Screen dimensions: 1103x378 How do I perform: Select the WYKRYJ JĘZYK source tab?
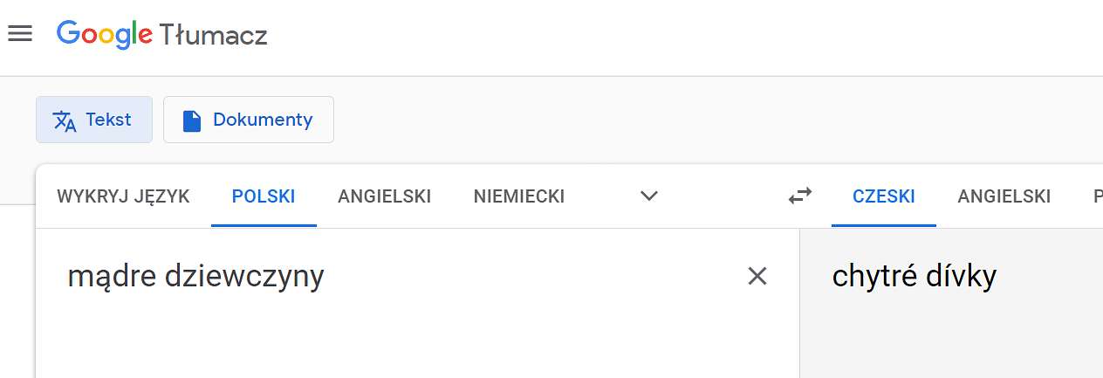(123, 196)
